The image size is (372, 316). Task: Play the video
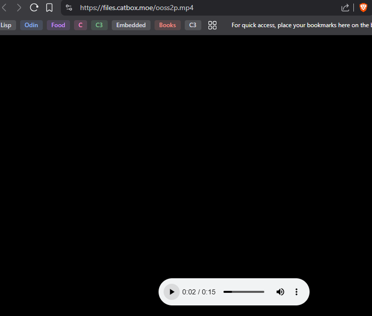tap(172, 292)
